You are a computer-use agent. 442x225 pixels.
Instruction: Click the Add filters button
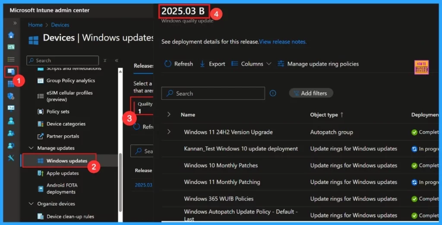tap(311, 93)
